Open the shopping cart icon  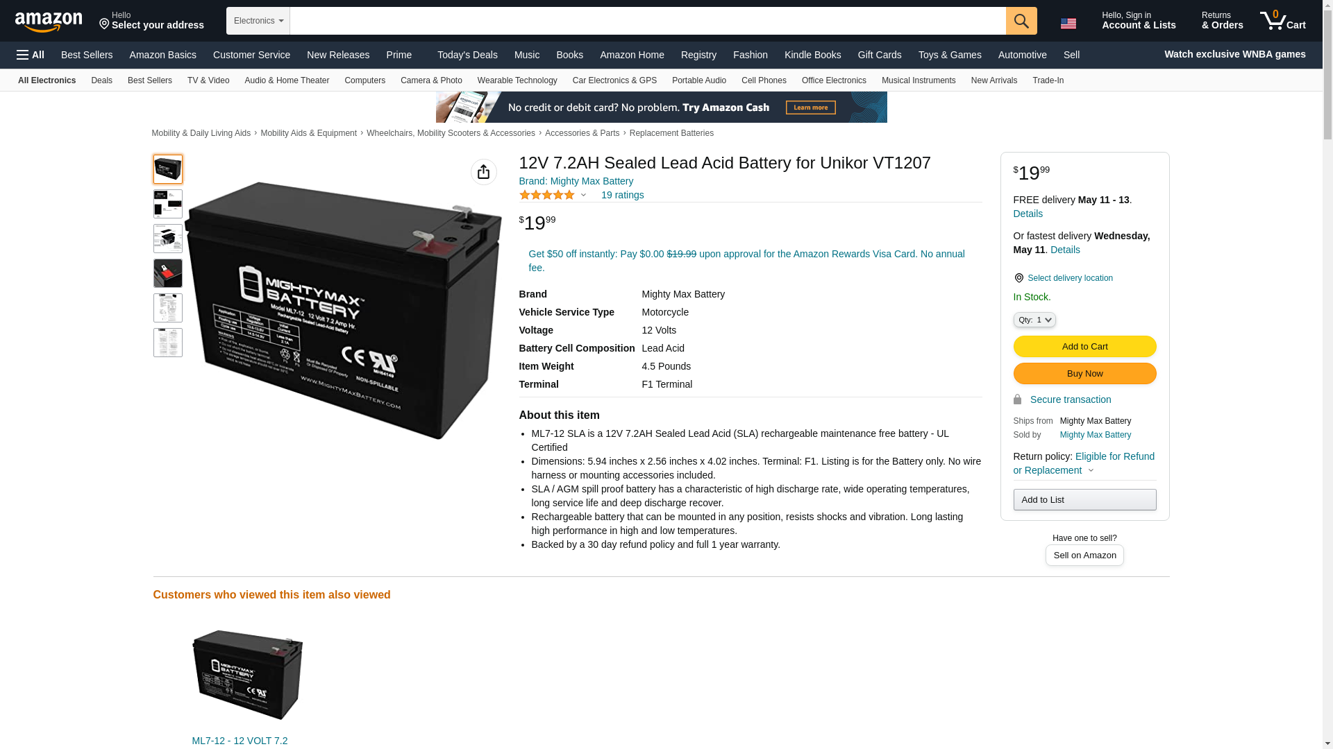[x=1283, y=21]
